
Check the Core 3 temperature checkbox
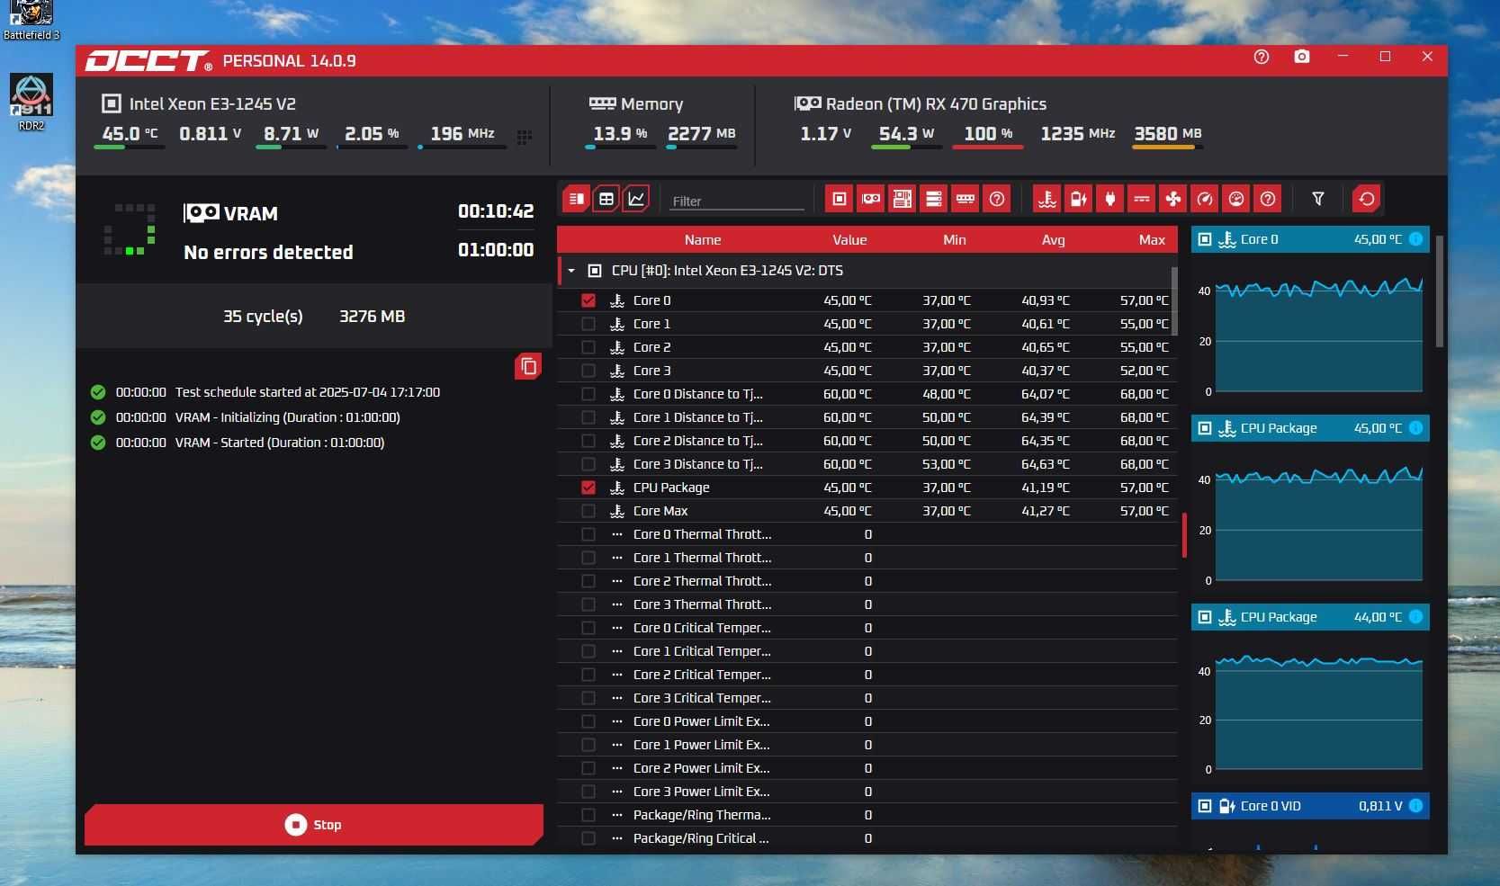point(588,371)
